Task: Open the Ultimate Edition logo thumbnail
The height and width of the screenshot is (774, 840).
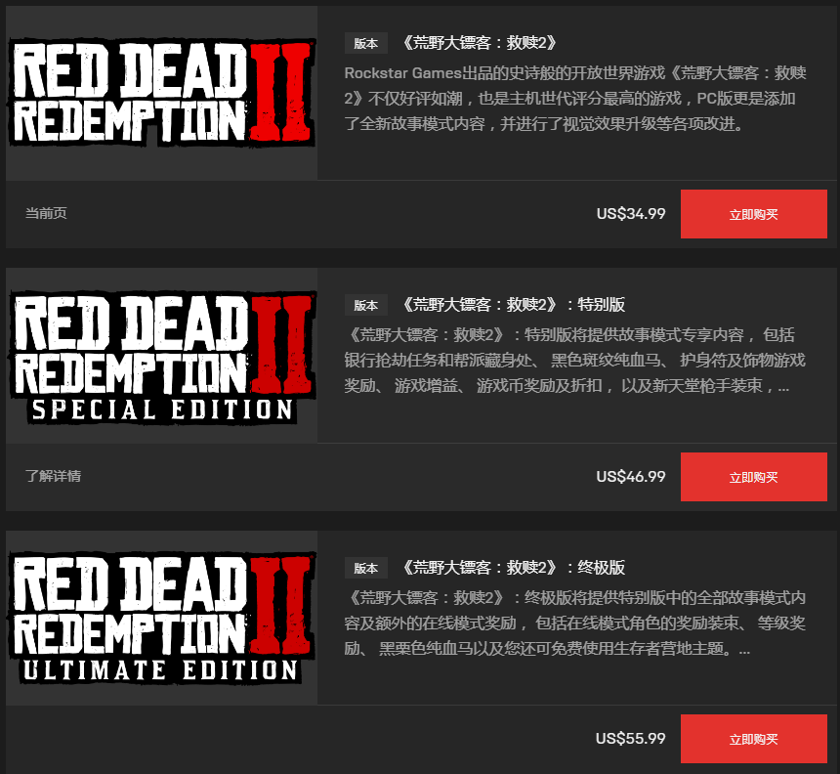Action: pyautogui.click(x=162, y=618)
